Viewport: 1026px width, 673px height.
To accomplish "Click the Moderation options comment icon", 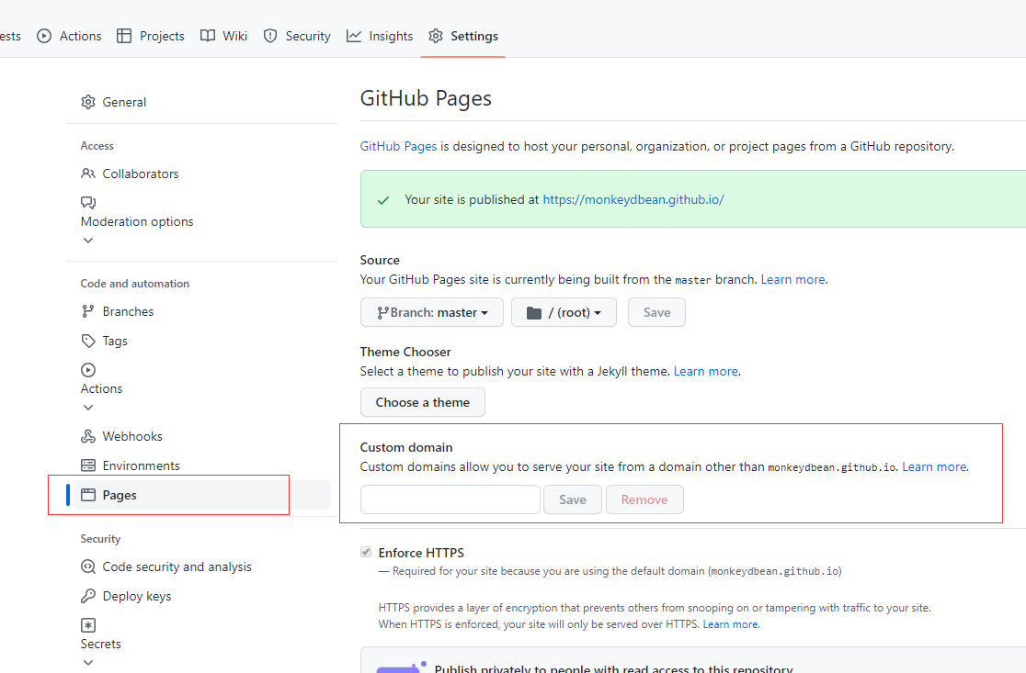I will pyautogui.click(x=88, y=203).
